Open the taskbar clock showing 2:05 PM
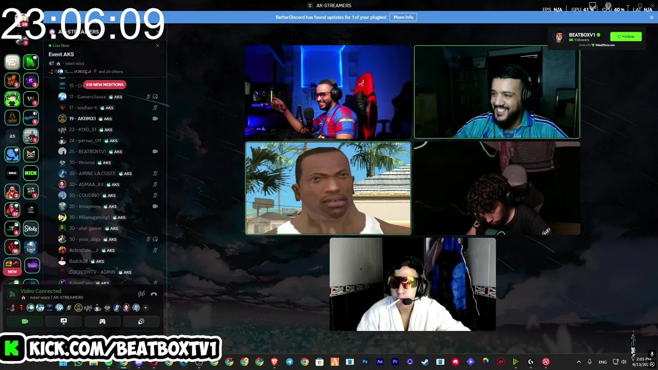 point(644,362)
